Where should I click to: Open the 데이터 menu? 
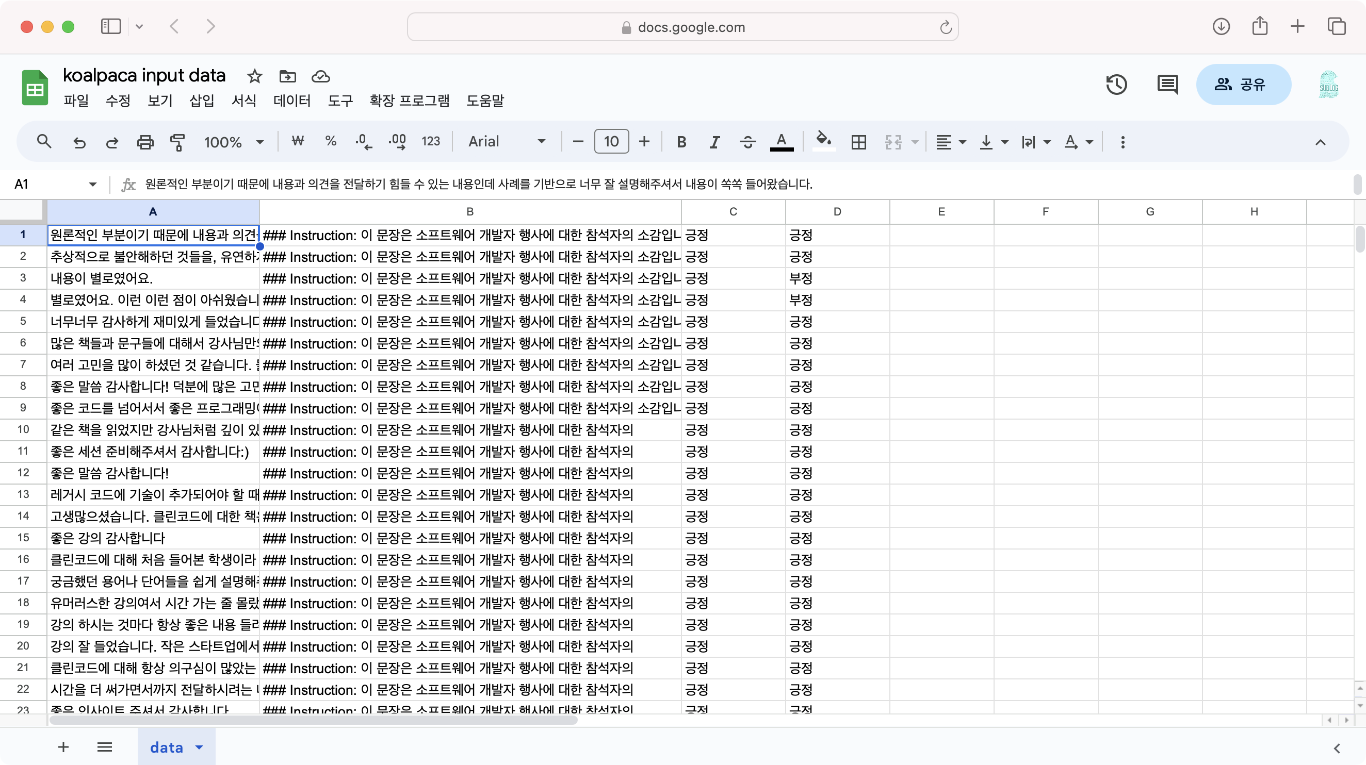coord(291,101)
